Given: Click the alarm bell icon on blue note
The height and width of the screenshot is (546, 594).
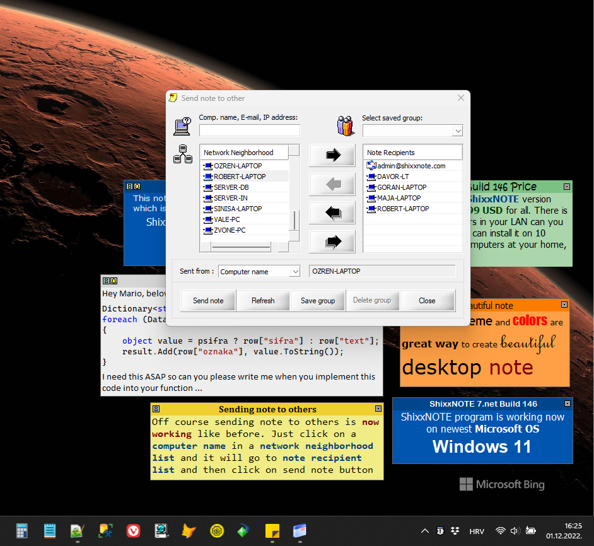Looking at the screenshot, I should coord(137,187).
